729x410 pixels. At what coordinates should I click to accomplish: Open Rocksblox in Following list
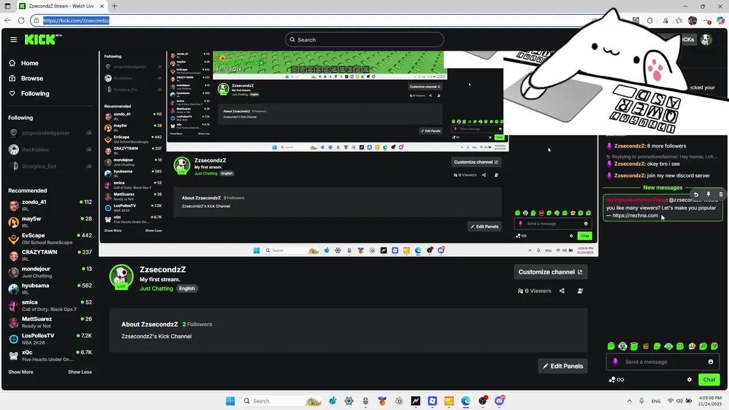tap(50, 150)
